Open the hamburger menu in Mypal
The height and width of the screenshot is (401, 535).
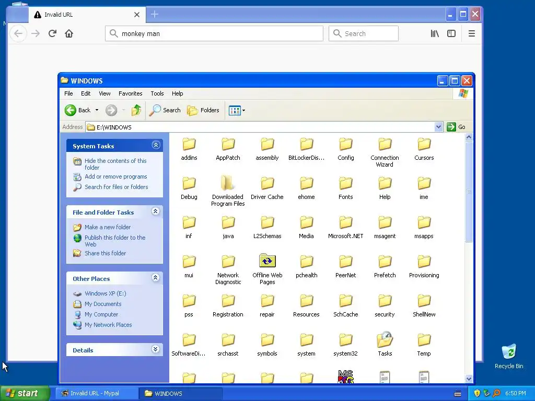[x=472, y=33]
